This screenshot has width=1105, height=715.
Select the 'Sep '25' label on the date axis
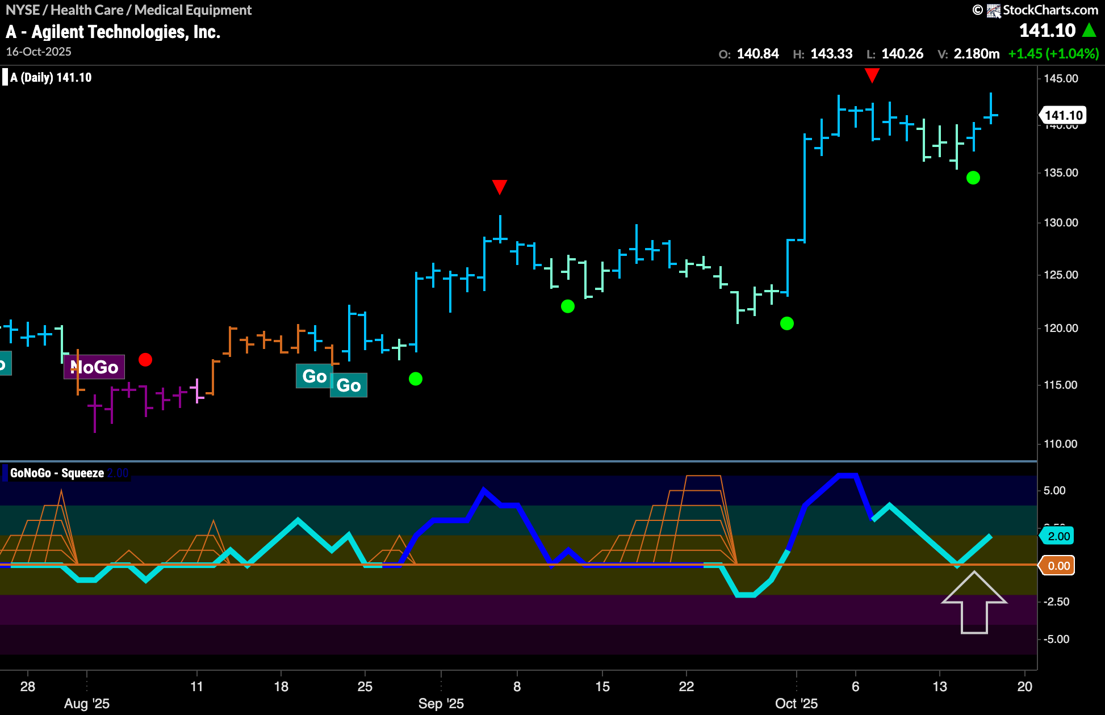[442, 704]
